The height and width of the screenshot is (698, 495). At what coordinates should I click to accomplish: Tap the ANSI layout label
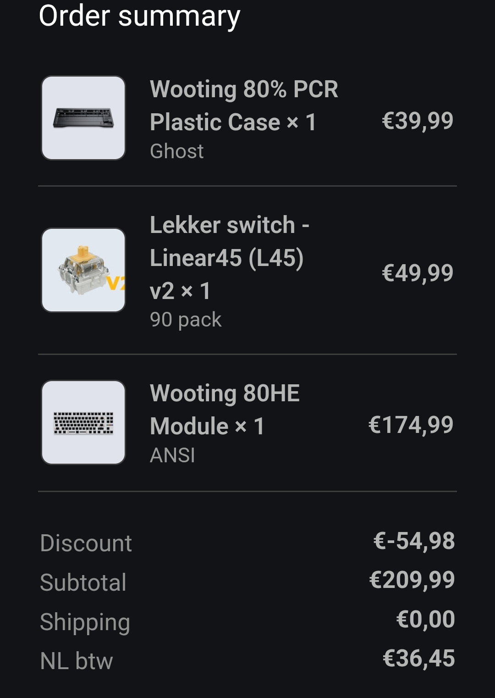click(172, 455)
